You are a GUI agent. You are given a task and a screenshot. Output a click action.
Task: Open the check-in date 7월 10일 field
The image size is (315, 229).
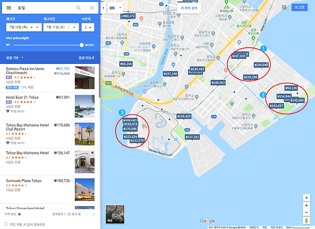pyautogui.click(x=24, y=27)
